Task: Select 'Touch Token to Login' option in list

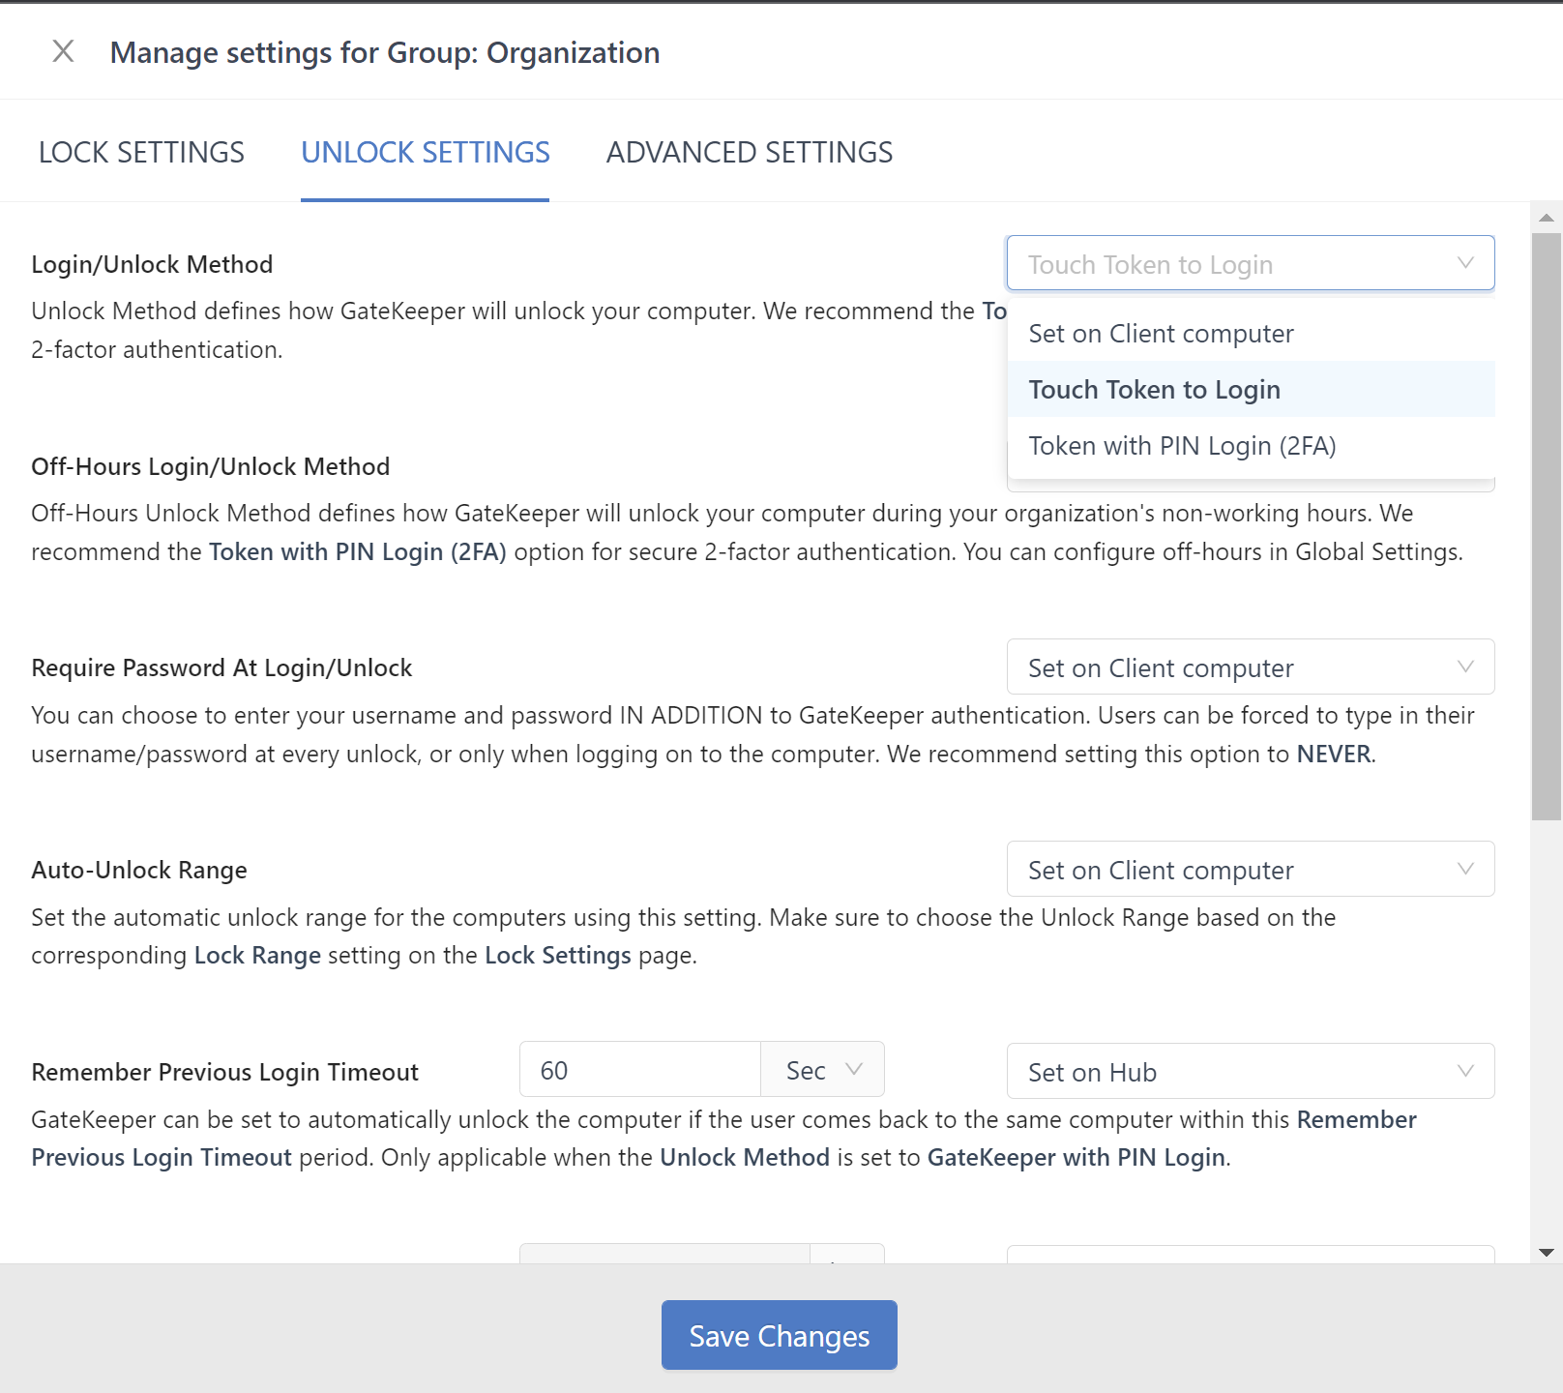Action: [1154, 390]
